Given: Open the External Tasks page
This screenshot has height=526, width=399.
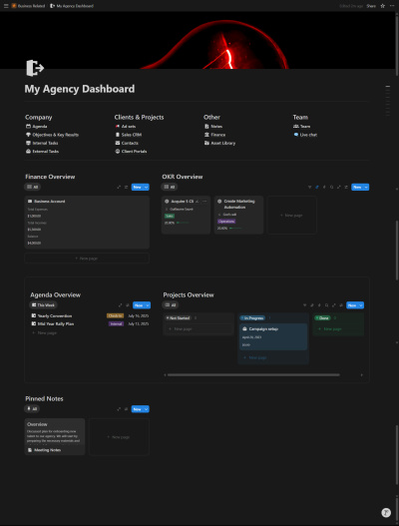Looking at the screenshot, I should [x=42, y=152].
